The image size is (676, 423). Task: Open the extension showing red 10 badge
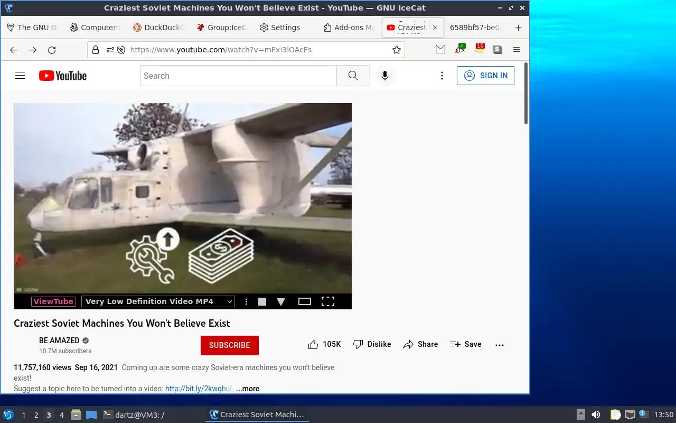(478, 49)
